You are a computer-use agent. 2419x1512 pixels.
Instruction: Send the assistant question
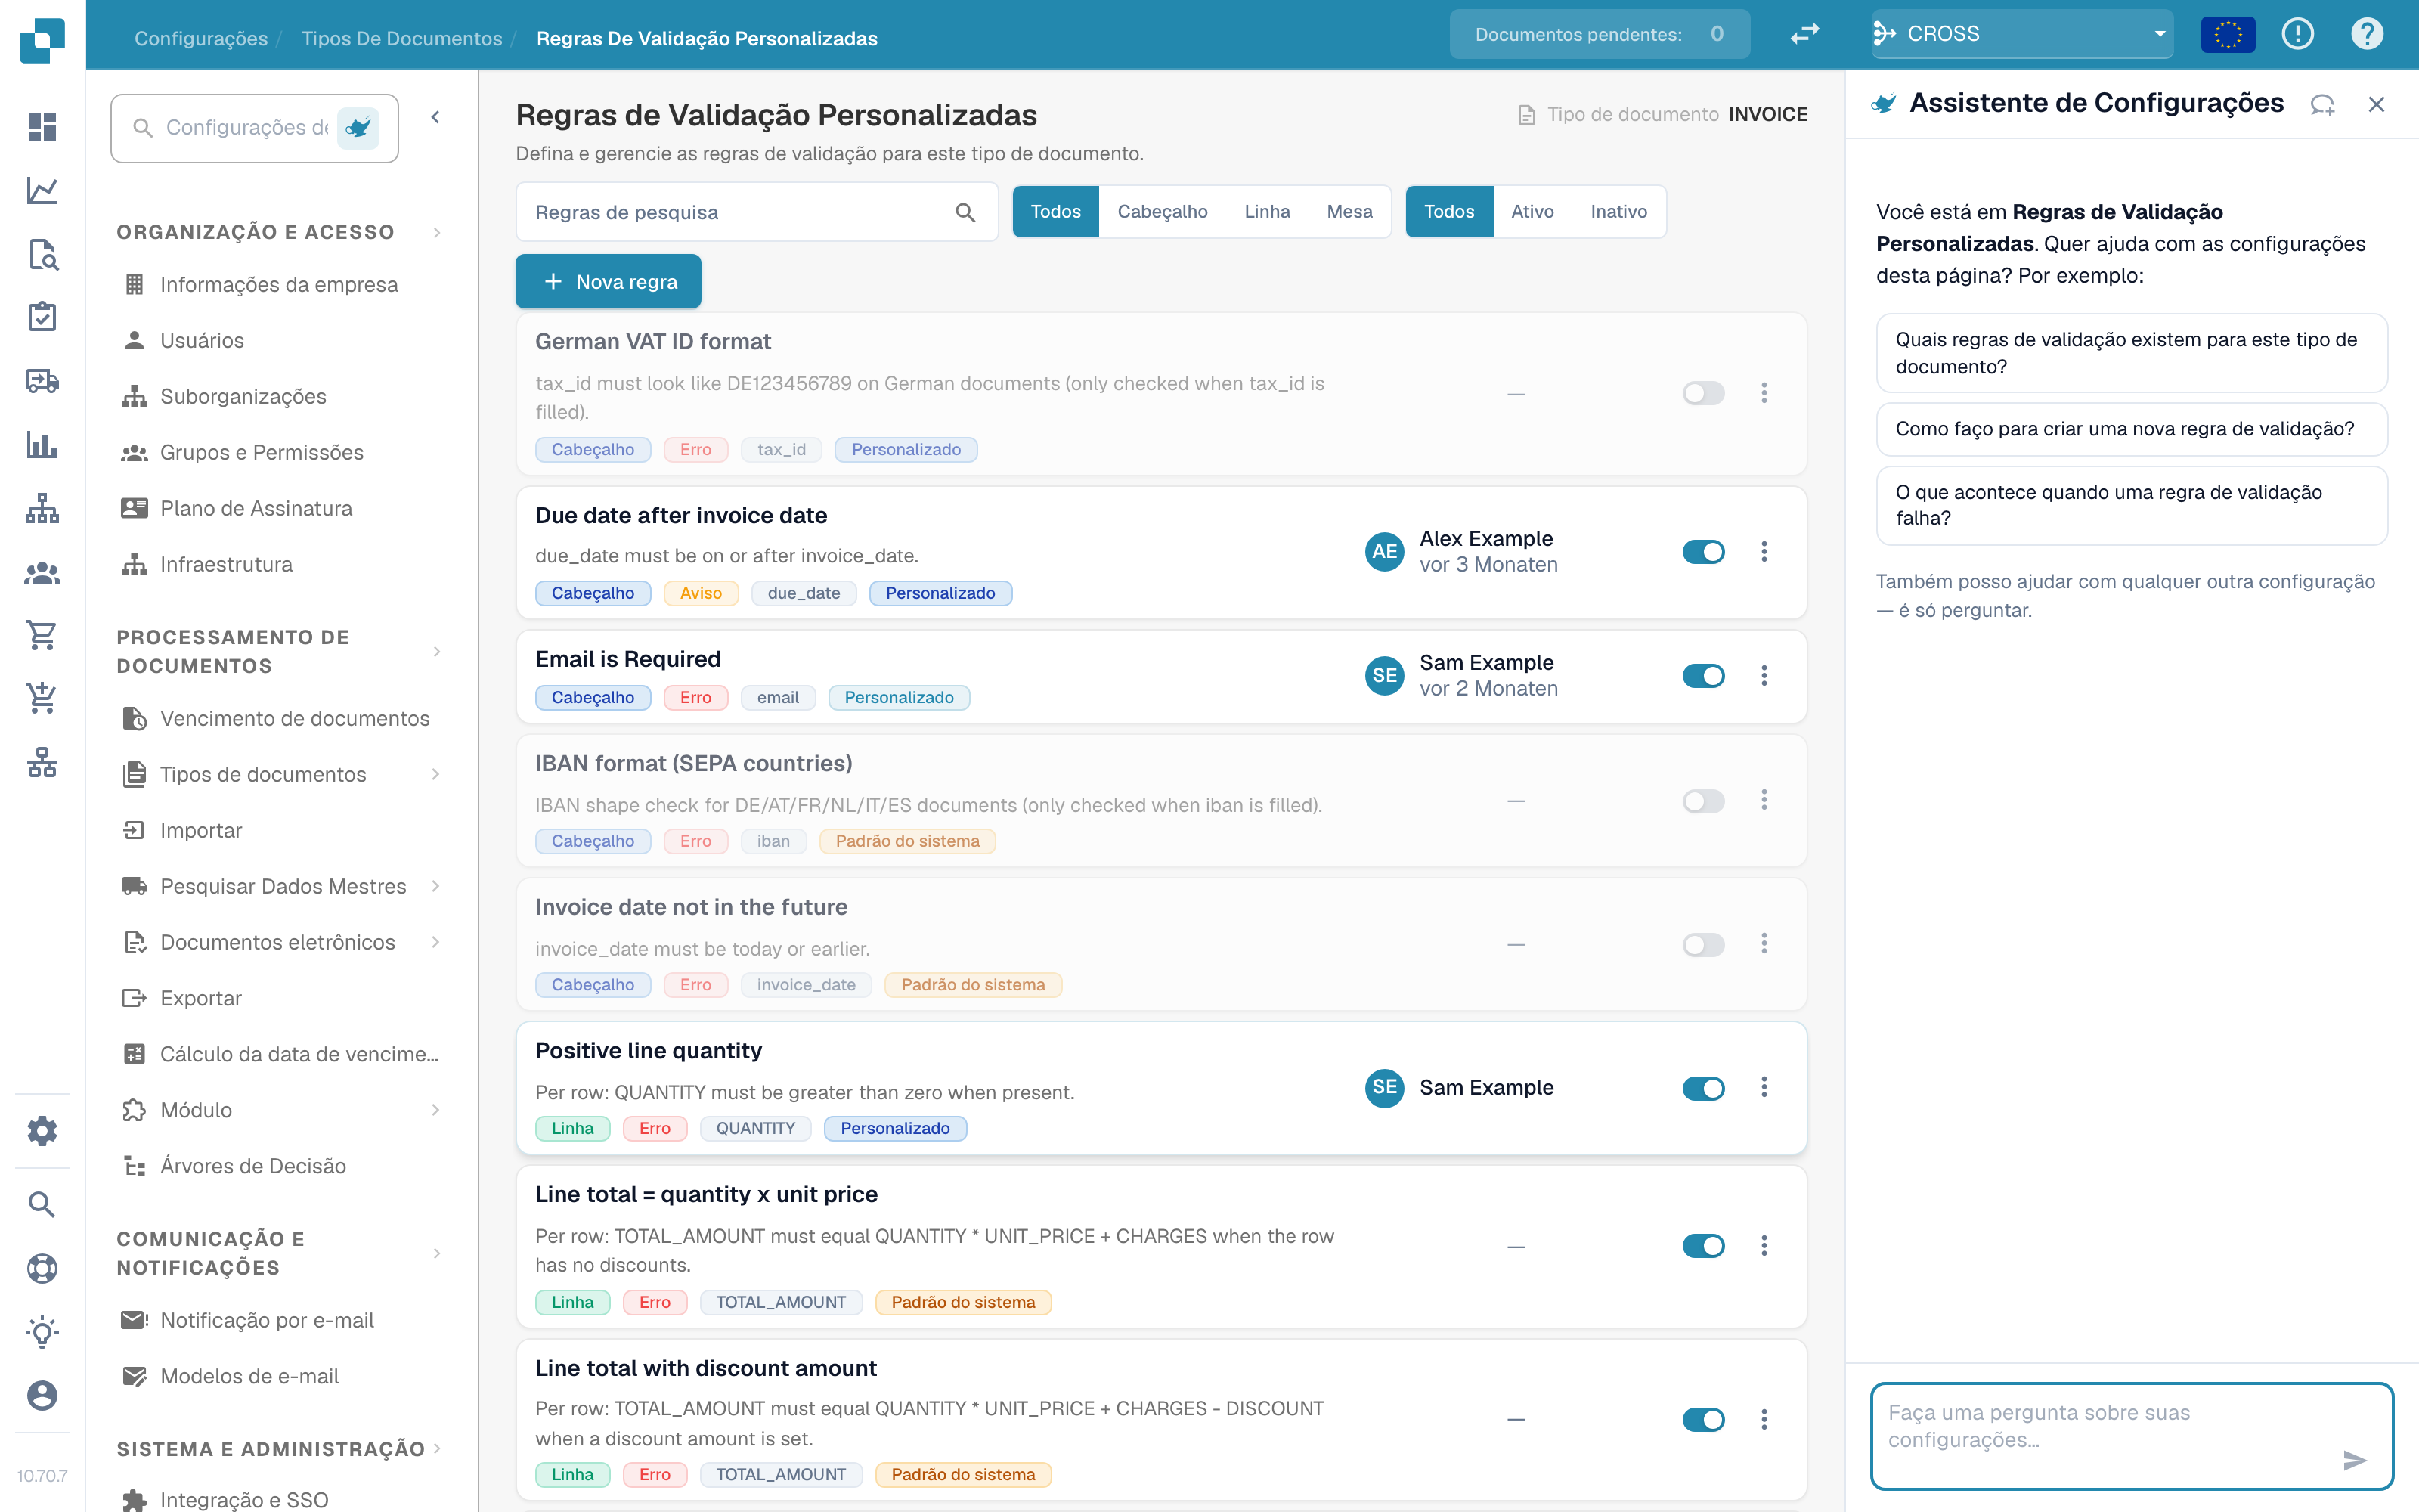tap(2354, 1460)
